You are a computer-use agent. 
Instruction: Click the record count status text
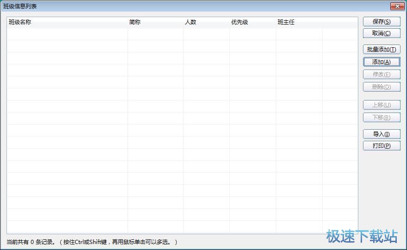click(92, 242)
